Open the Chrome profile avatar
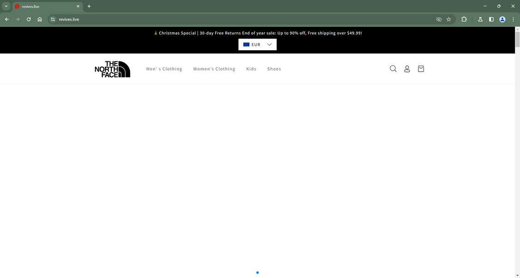Viewport: 520px width, 278px height. point(502,19)
